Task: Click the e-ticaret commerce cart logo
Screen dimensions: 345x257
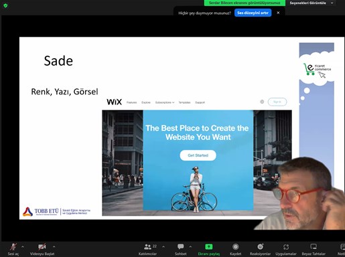Action: [317, 70]
